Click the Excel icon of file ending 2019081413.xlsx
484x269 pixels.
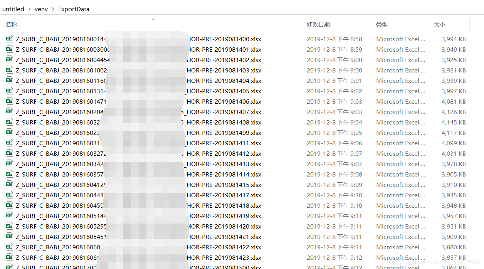[x=10, y=164]
